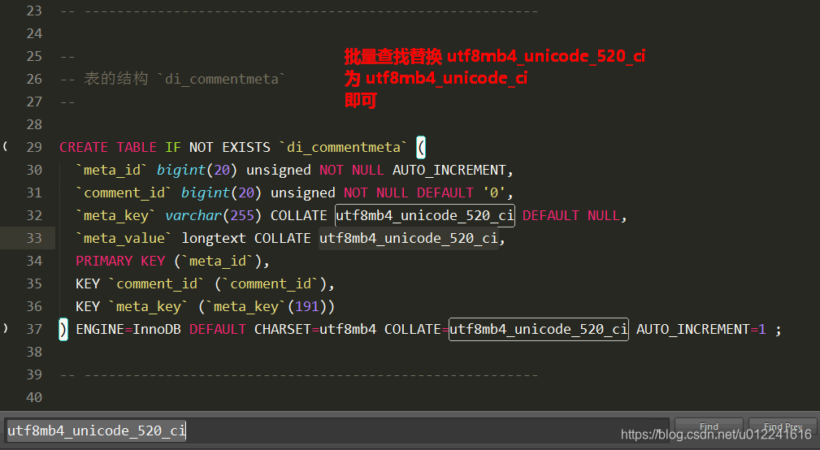Click utf8mb4_unicode_520_ci on the current line 33
820x450 pixels.
(409, 238)
